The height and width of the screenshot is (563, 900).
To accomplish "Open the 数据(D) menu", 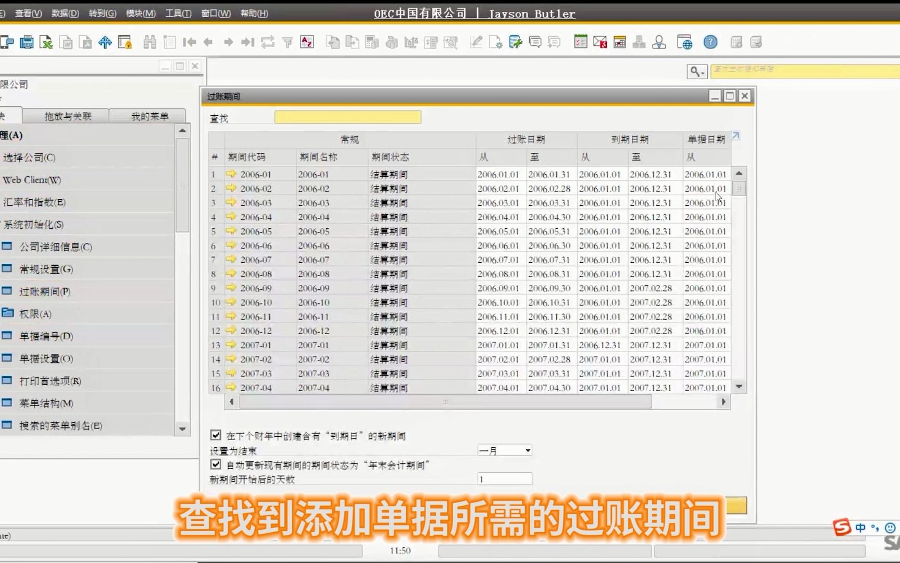I will (x=65, y=13).
